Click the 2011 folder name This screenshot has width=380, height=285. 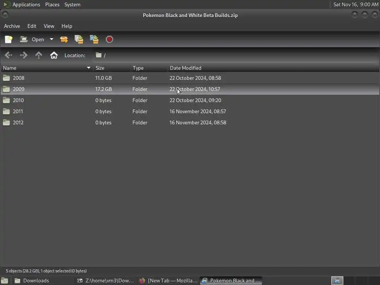[x=18, y=111]
